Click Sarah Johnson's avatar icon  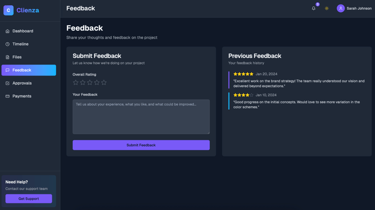click(340, 8)
